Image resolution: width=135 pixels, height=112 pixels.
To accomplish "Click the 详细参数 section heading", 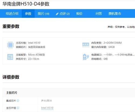I will [x=11, y=77].
